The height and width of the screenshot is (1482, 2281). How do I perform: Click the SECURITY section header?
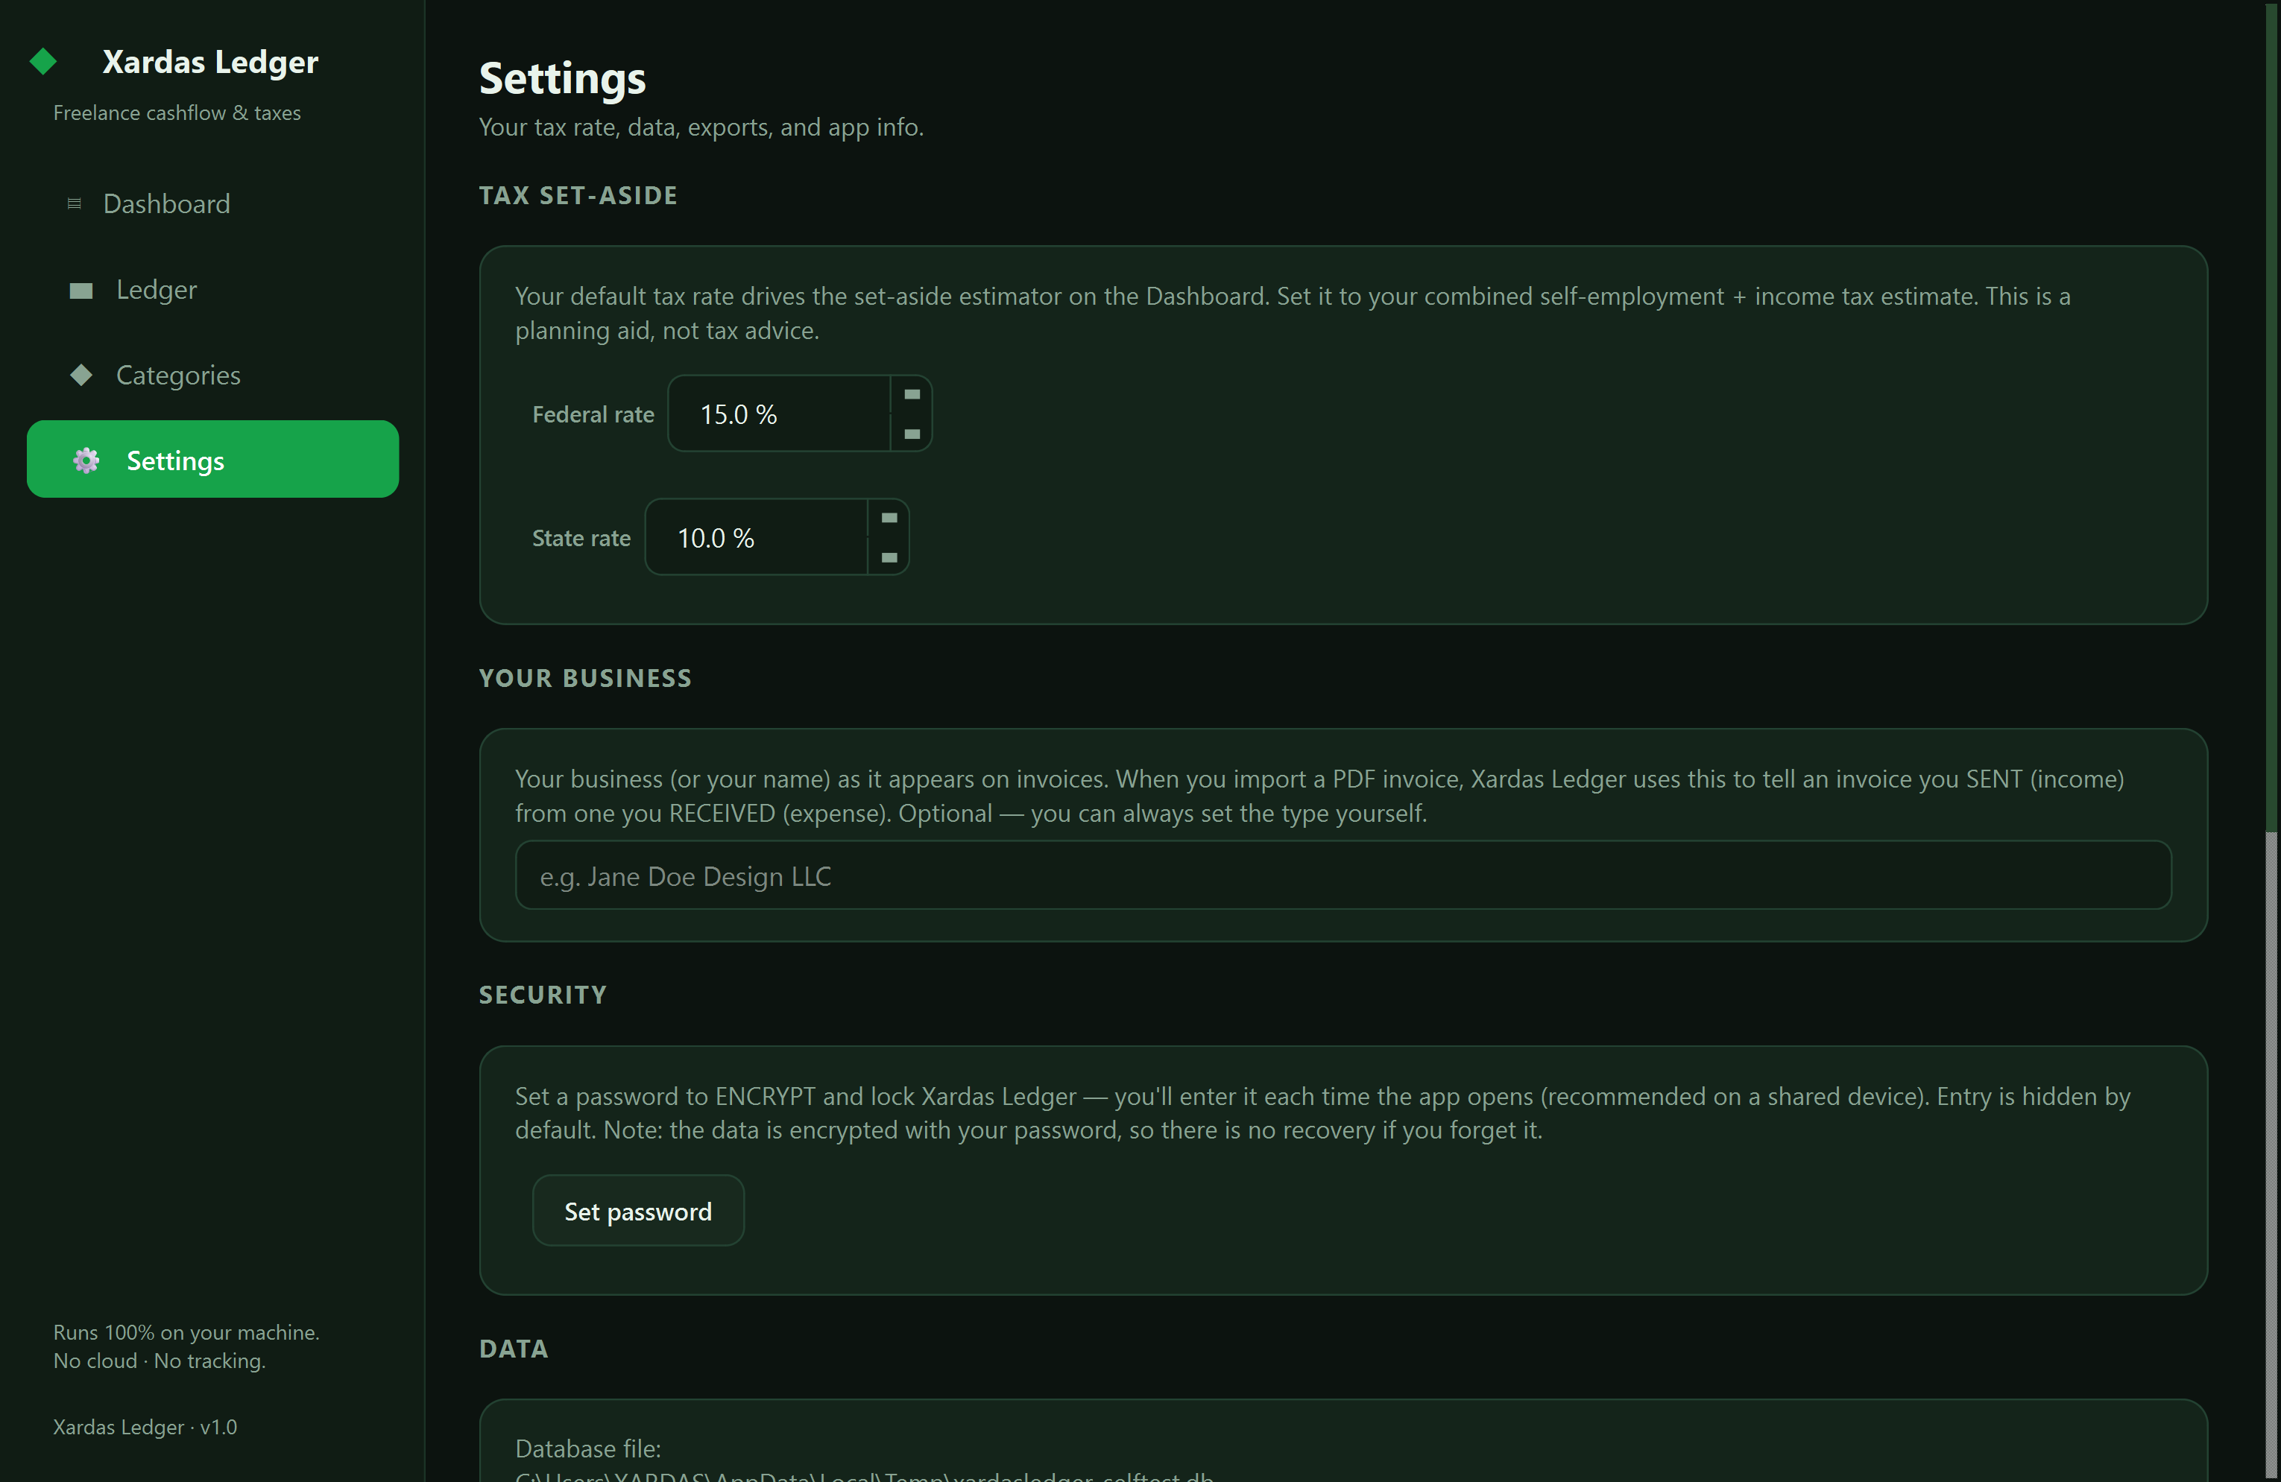[543, 995]
